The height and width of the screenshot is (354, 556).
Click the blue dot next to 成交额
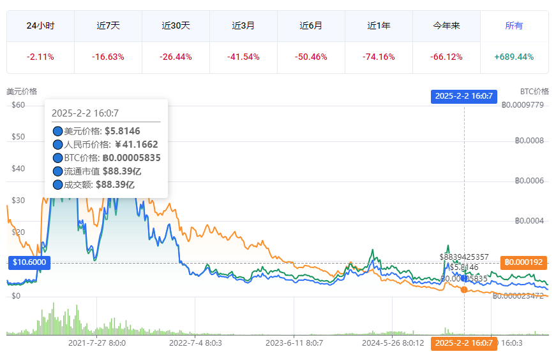click(x=57, y=185)
